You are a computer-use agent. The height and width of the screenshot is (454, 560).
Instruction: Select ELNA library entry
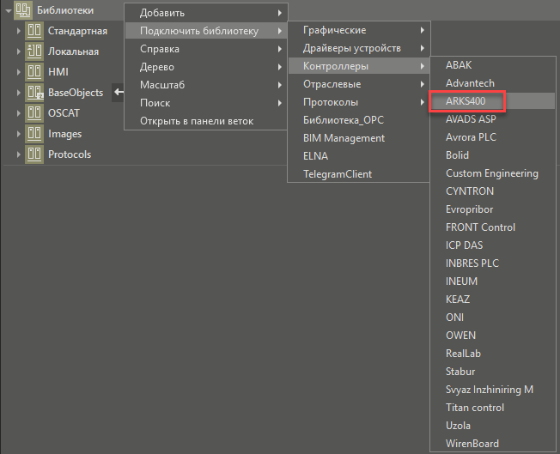(x=359, y=156)
